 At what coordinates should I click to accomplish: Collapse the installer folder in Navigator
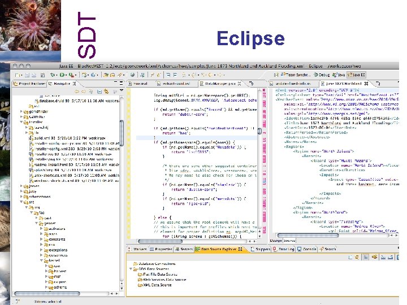click(21, 122)
